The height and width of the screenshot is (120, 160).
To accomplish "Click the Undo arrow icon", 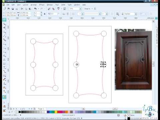I will point(35,9).
